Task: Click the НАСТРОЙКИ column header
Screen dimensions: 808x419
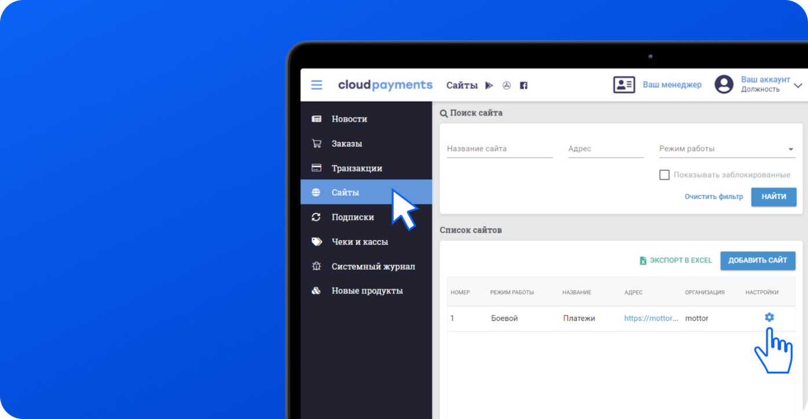Action: pyautogui.click(x=762, y=292)
